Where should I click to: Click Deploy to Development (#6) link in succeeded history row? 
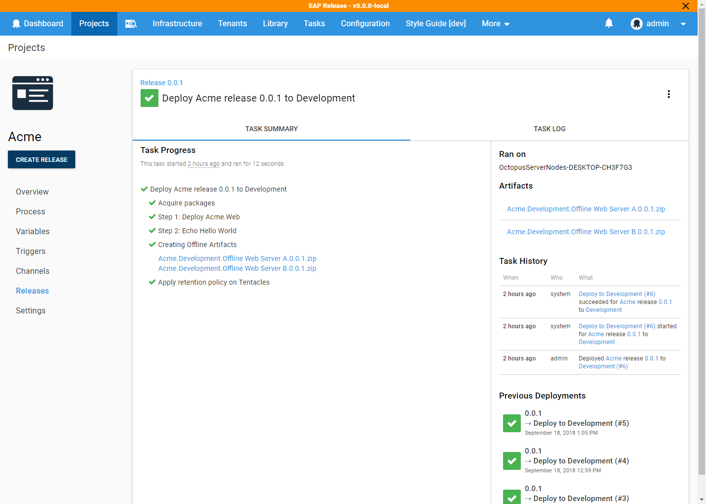(617, 294)
